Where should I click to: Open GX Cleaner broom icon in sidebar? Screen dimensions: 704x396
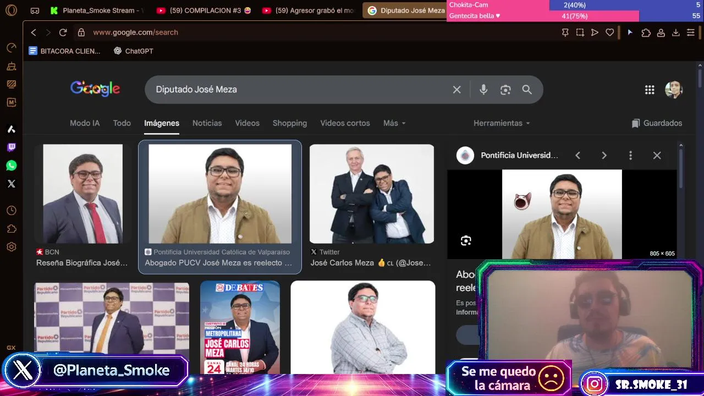pyautogui.click(x=11, y=66)
